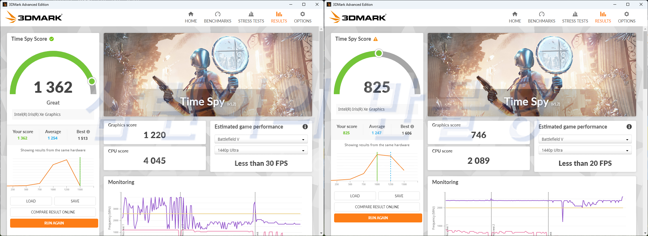
Task: Click info icon on left Estimated game performance
Action: point(305,127)
